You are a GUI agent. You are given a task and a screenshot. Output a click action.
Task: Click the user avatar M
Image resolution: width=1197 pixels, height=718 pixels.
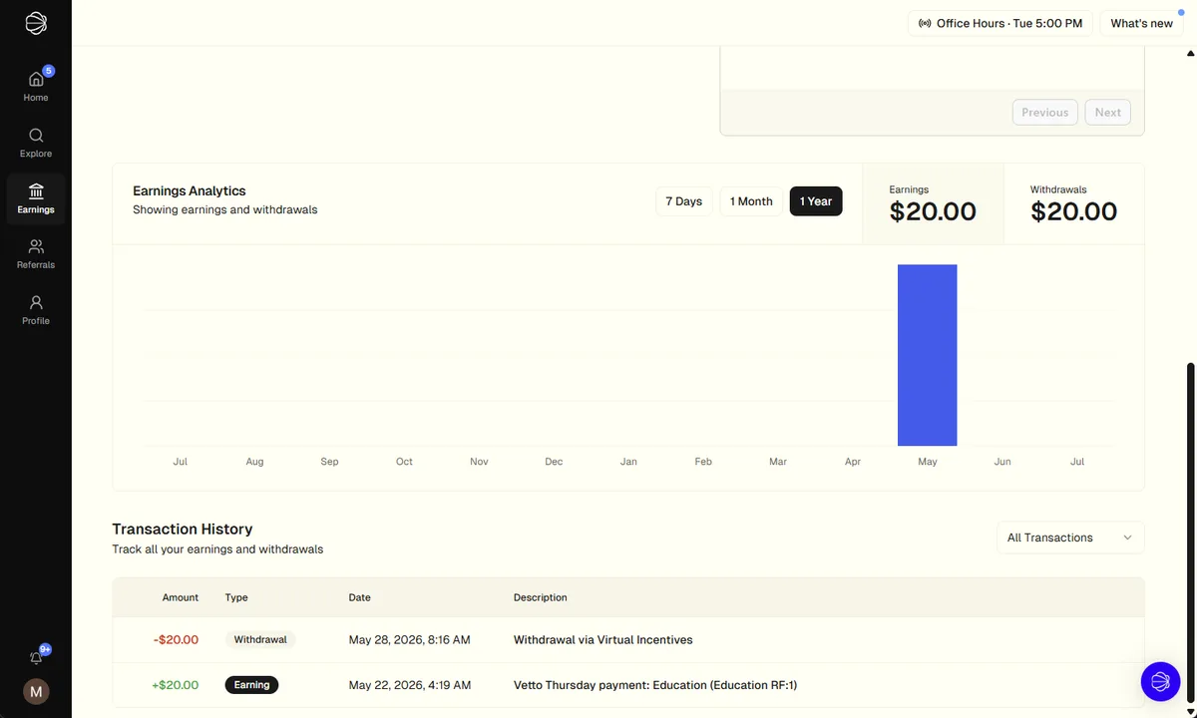[36, 691]
